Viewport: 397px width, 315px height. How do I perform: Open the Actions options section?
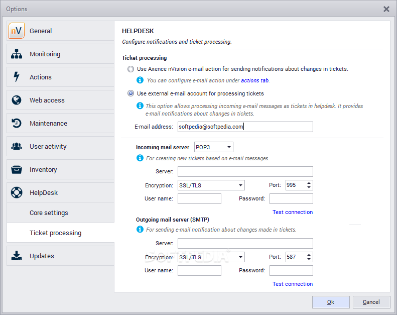pyautogui.click(x=60, y=77)
